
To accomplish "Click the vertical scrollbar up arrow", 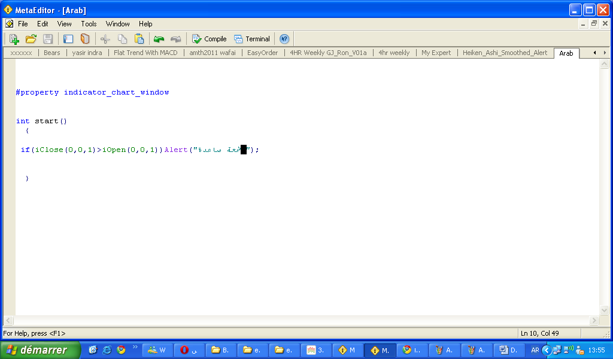I will click(604, 63).
